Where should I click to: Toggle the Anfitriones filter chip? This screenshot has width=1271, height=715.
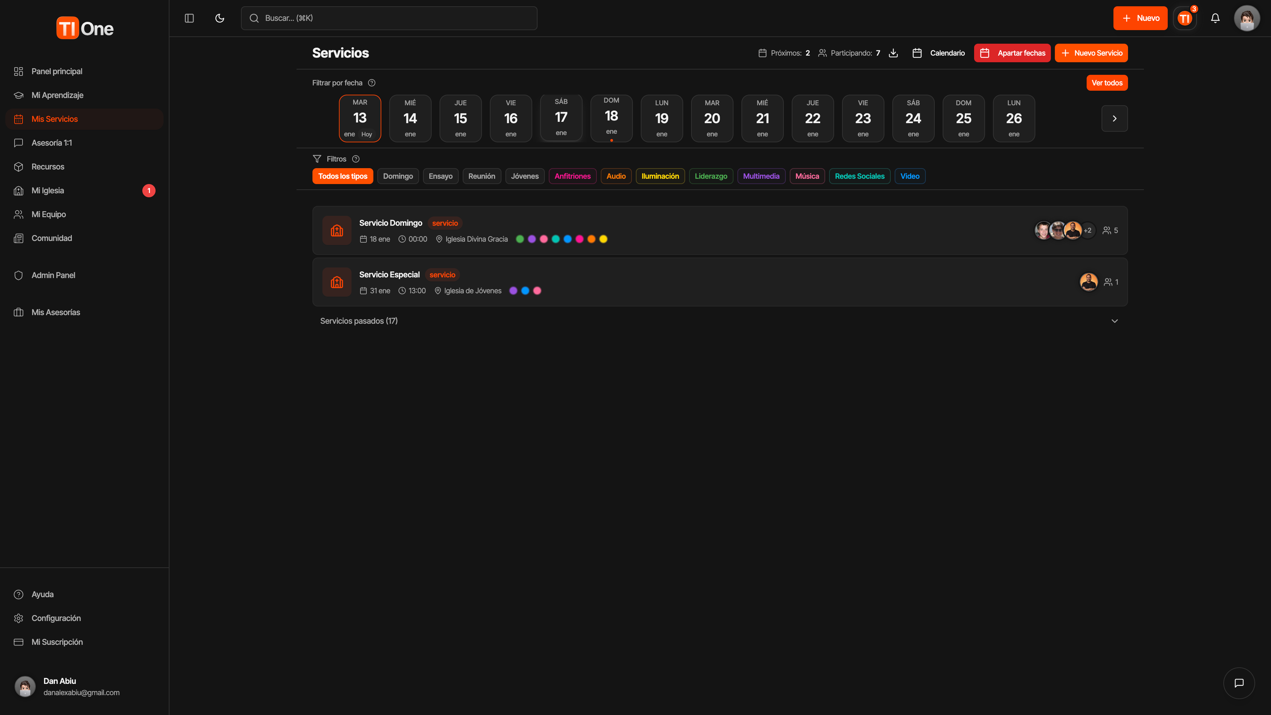coord(572,176)
